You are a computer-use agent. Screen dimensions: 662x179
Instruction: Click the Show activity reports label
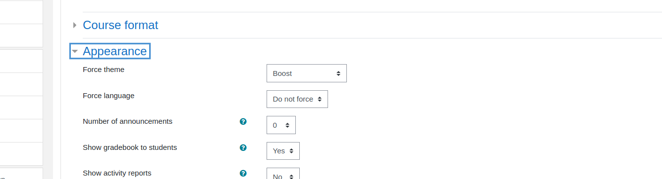(117, 173)
